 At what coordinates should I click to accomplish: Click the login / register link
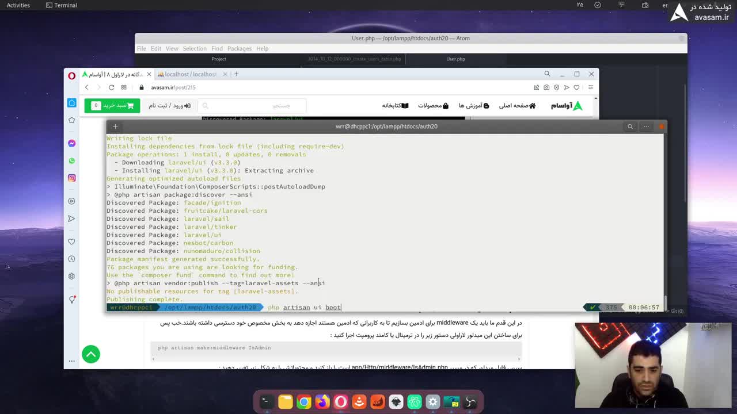click(169, 106)
